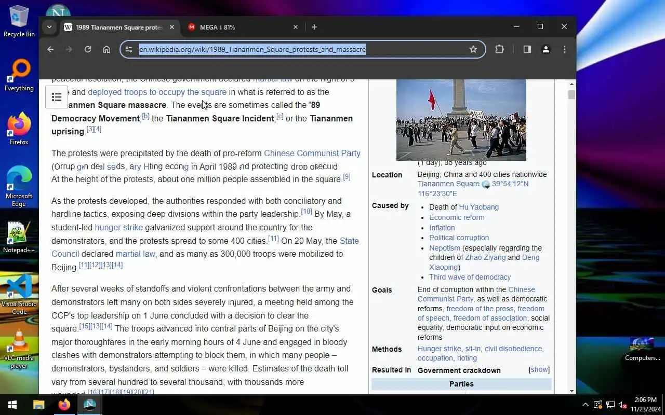
Task: Open the hunger strike link
Action: 118,227
